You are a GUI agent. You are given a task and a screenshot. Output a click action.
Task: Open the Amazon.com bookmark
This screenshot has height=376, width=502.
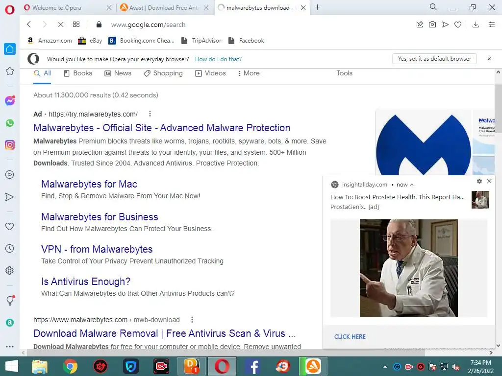click(x=50, y=41)
